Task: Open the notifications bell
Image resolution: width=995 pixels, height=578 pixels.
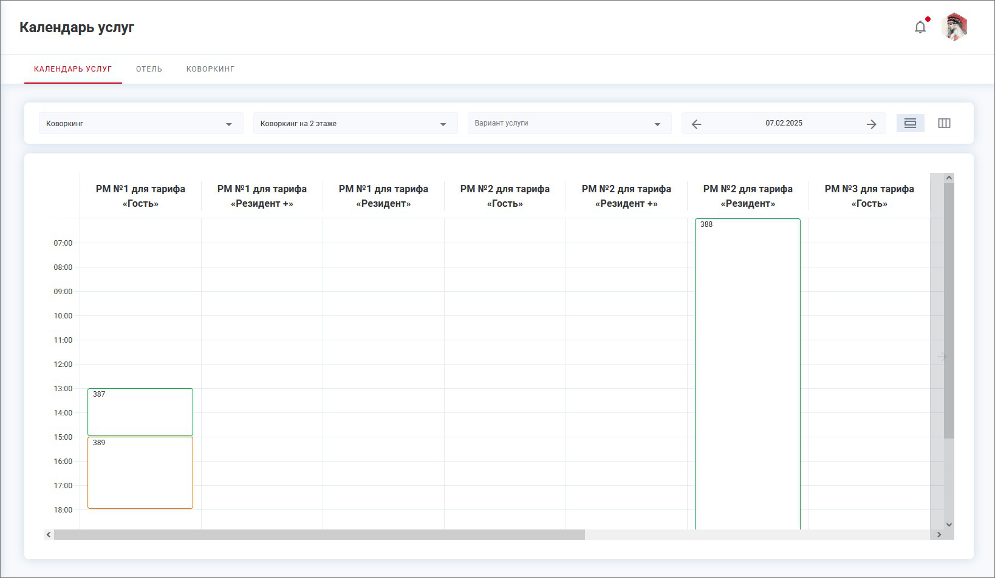Action: [920, 27]
